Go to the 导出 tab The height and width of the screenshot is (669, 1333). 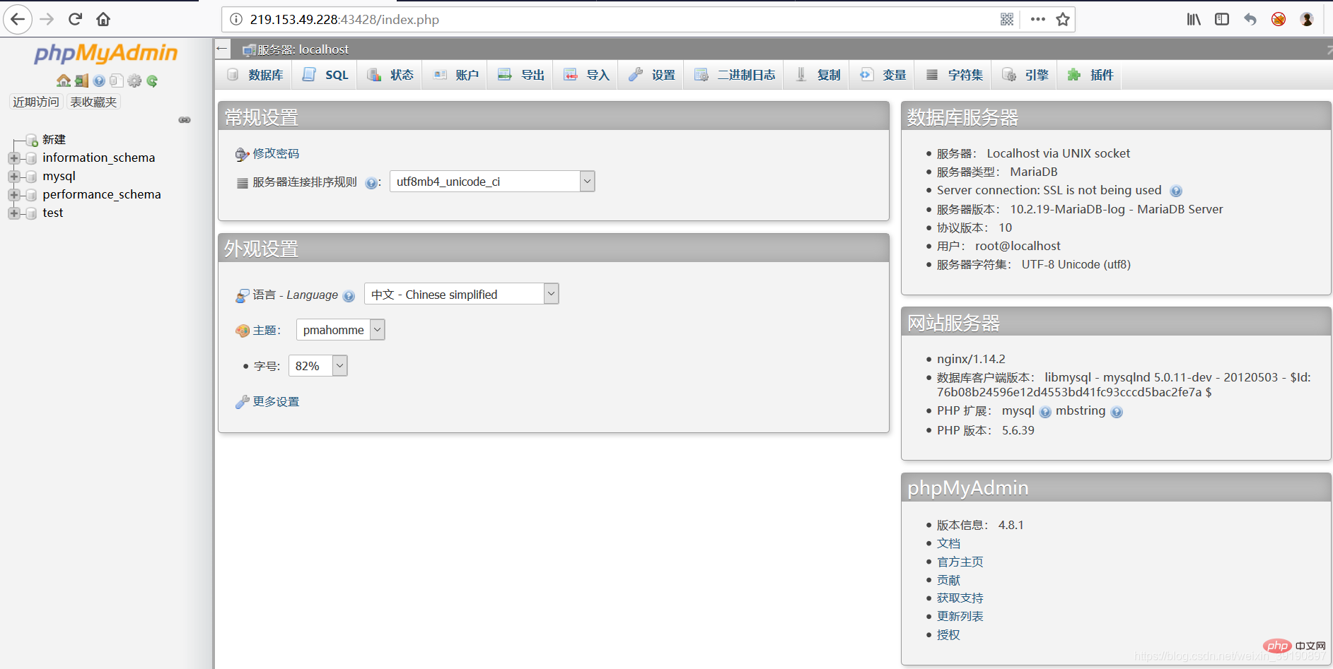pos(520,75)
